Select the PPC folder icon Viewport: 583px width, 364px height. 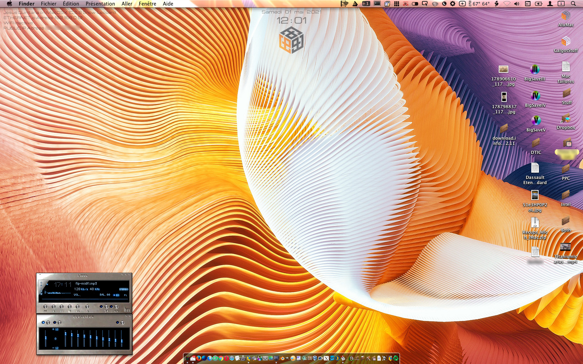(x=566, y=169)
